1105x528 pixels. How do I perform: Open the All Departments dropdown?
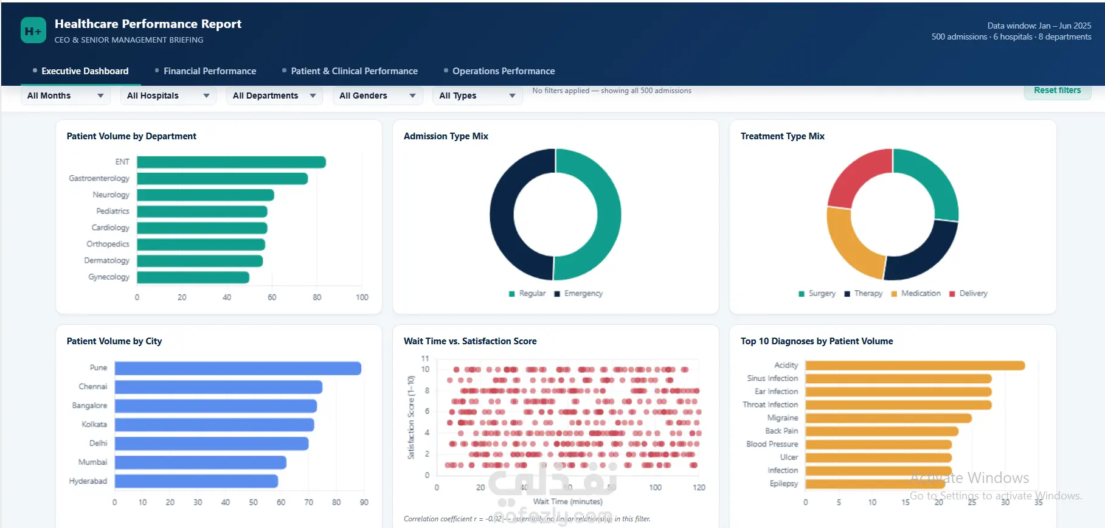pos(274,96)
